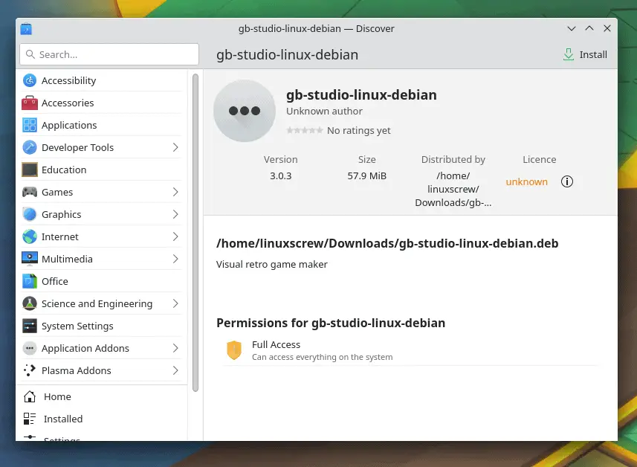Image resolution: width=637 pixels, height=467 pixels.
Task: Click the No ratings yet text
Action: tap(359, 130)
